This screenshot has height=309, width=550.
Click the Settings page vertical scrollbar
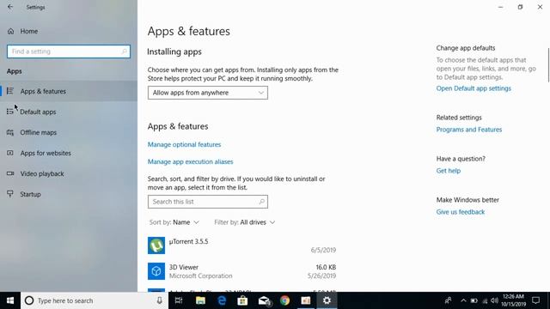(x=548, y=65)
